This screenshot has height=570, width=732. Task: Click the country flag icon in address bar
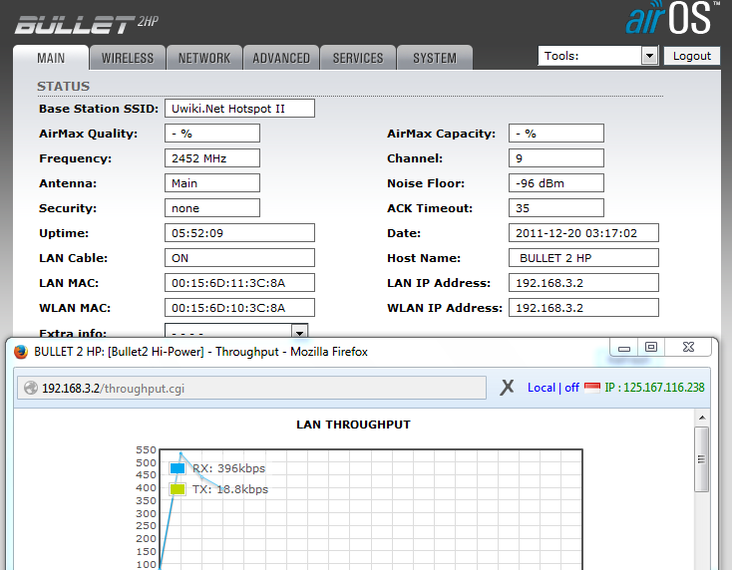592,388
